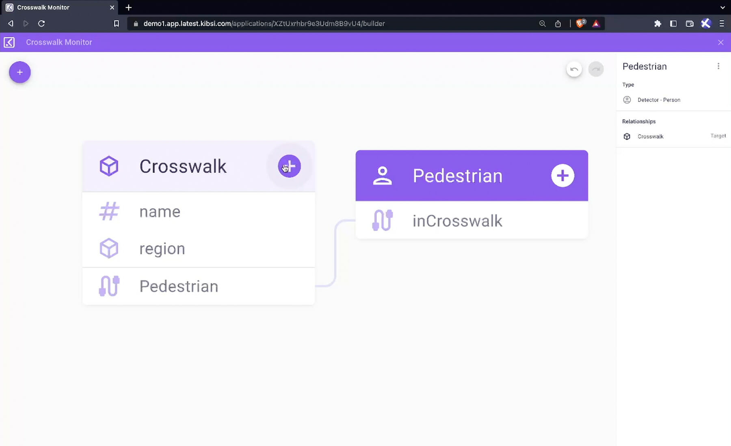Image resolution: width=731 pixels, height=446 pixels.
Task: Select the name attribute row
Action: point(198,212)
